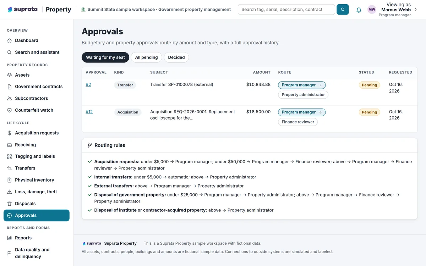Click the amount $18,500.00
The image size is (426, 266).
point(258,112)
